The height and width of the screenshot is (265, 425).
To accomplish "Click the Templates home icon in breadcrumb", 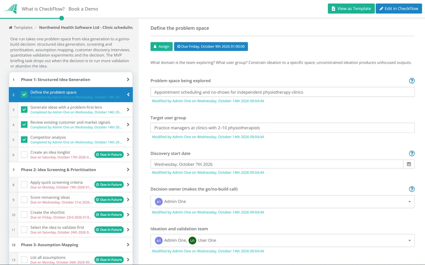I will coord(11,27).
